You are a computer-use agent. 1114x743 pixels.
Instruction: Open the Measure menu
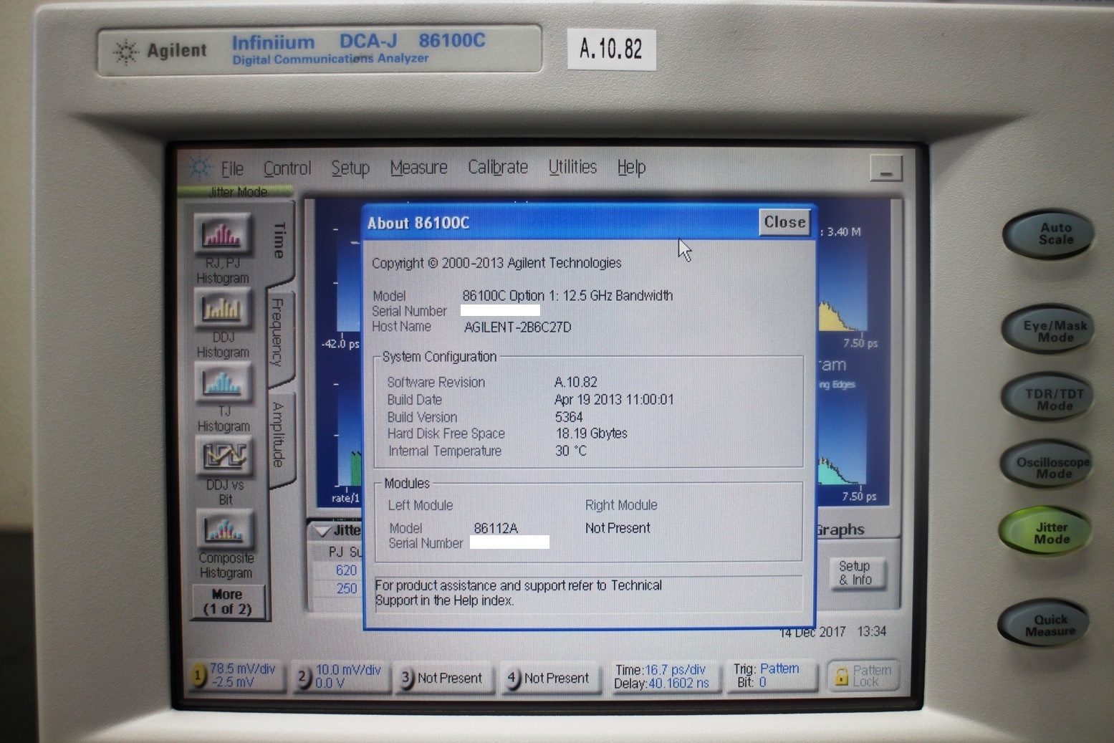click(418, 168)
